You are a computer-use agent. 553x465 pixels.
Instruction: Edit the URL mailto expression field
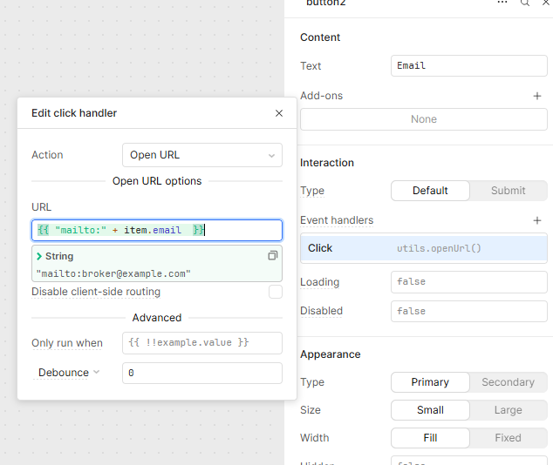click(157, 230)
